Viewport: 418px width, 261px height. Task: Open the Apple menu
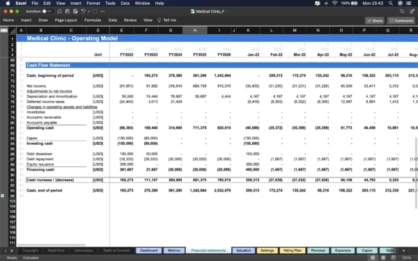coord(8,3)
